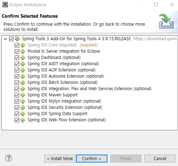
Task: Click the Eclipse Marketplace title bar icon
Action: coord(5,5)
